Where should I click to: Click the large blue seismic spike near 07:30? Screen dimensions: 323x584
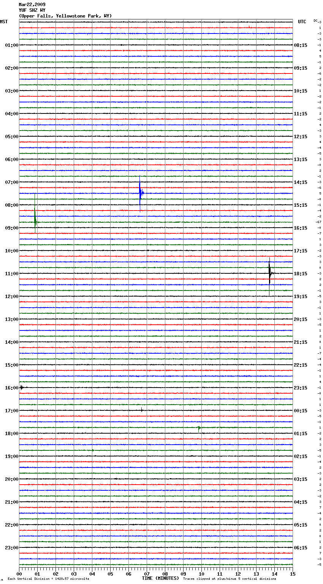pos(140,193)
